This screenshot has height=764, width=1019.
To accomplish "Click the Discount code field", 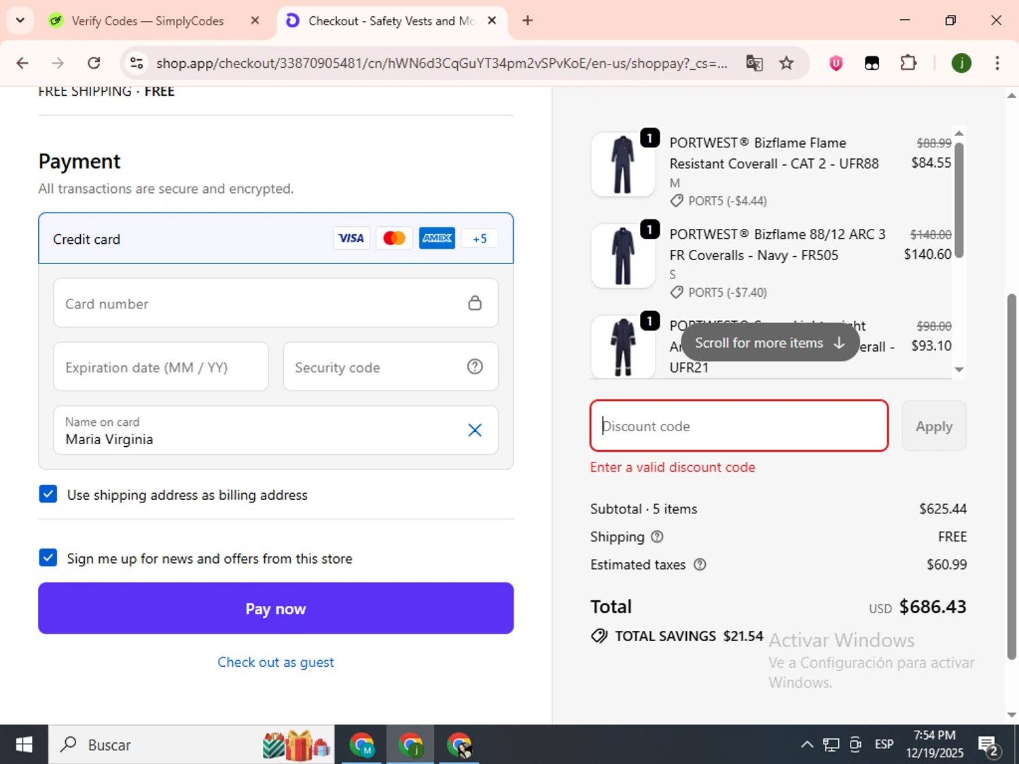I will click(739, 426).
